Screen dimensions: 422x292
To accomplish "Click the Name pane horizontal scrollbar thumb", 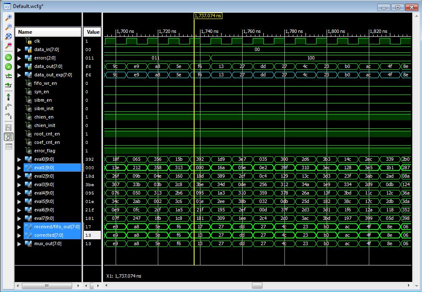I will click(47, 286).
